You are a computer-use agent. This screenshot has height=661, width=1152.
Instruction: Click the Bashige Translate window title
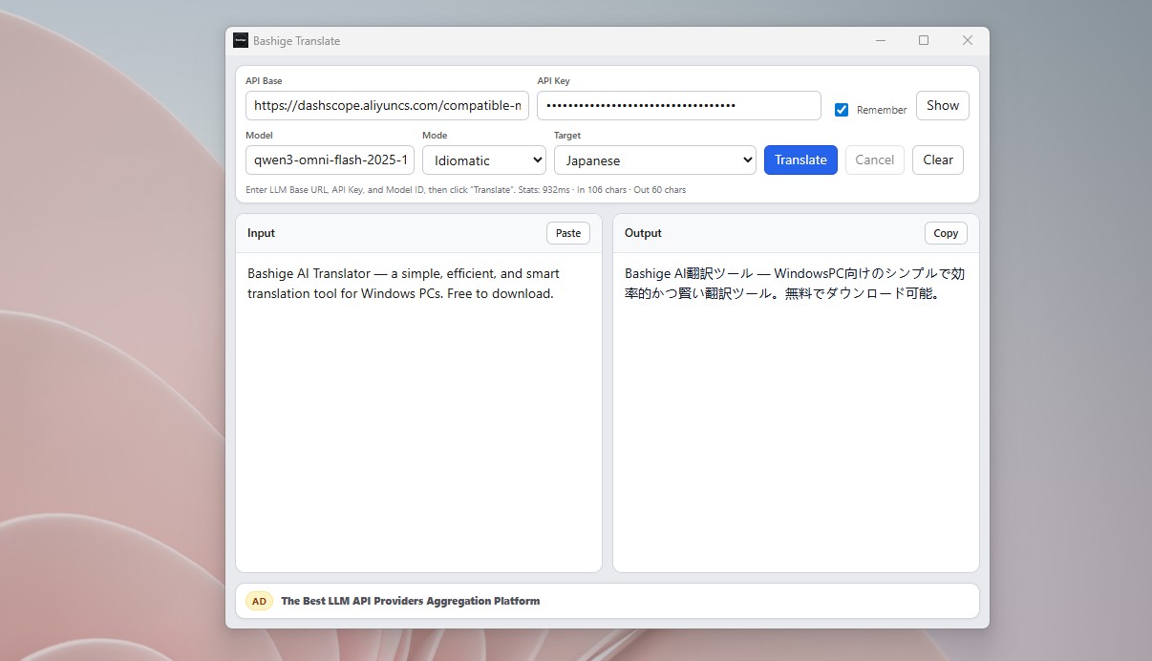point(296,41)
